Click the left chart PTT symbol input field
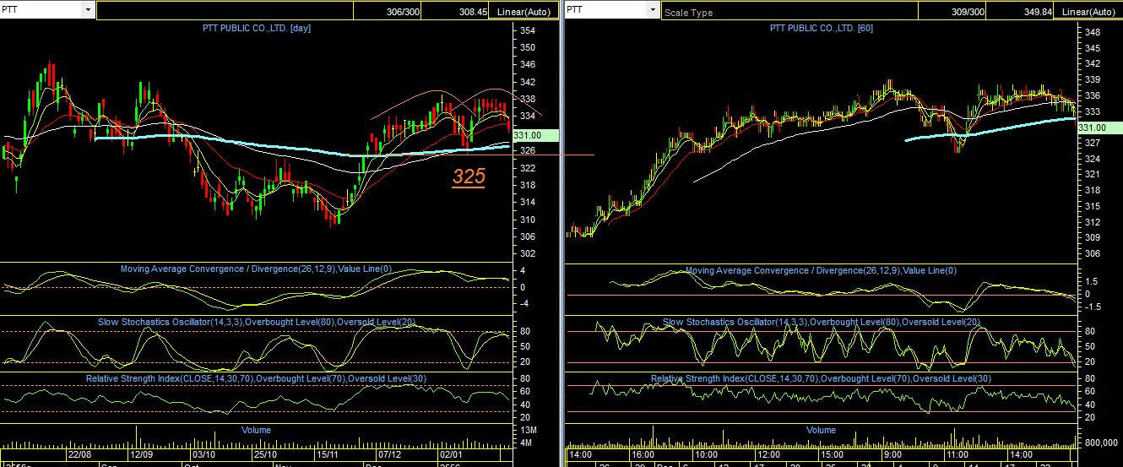The height and width of the screenshot is (467, 1123). 41,10
